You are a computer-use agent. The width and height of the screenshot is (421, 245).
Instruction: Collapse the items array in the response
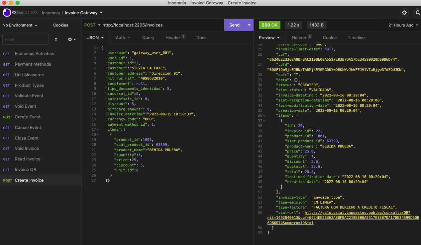tap(264, 115)
